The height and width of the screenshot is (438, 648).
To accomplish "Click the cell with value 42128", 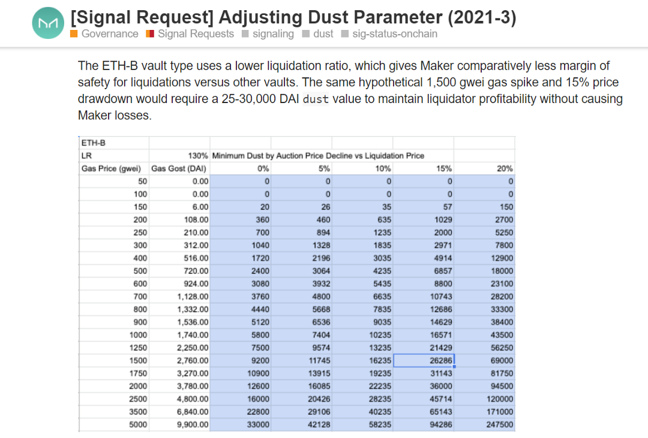I will pos(302,424).
